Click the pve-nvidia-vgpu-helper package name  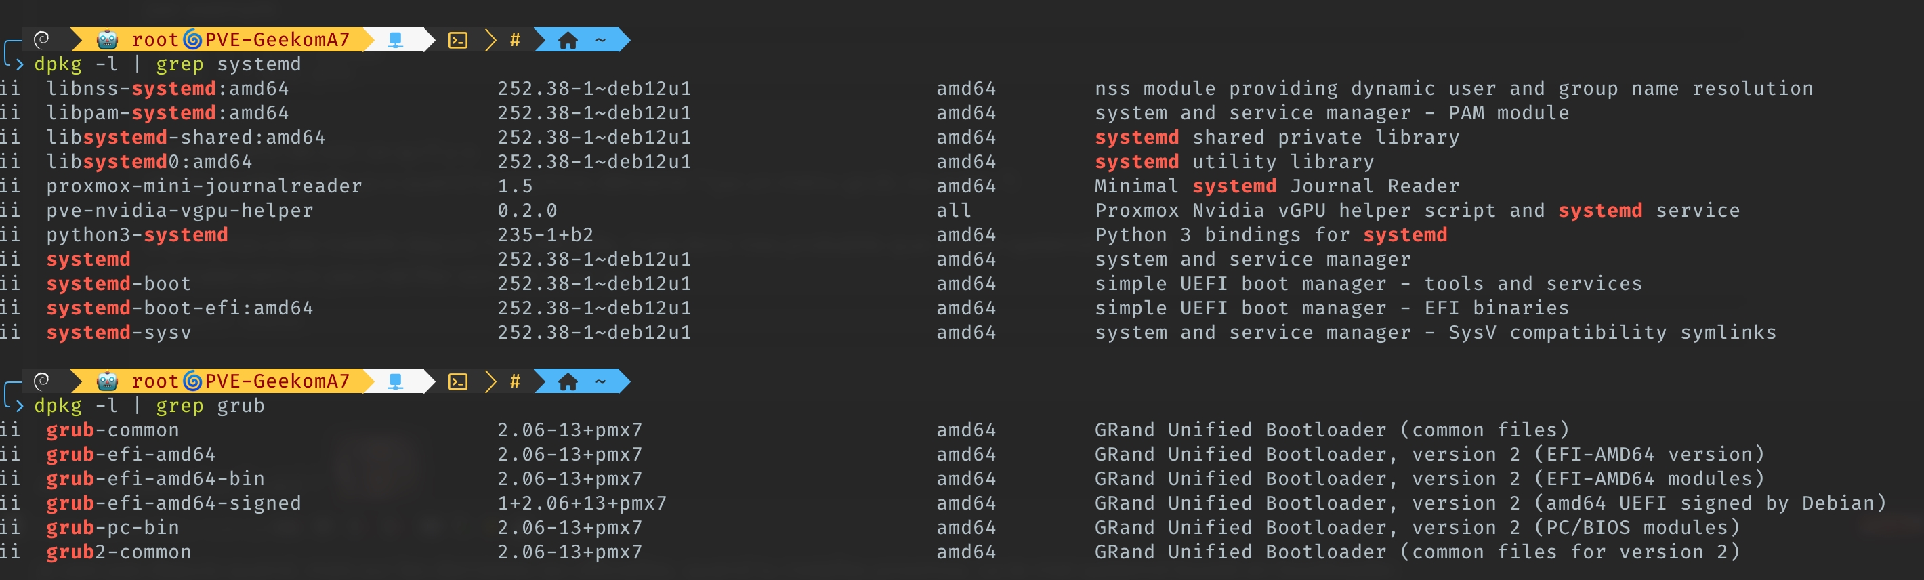coord(180,211)
